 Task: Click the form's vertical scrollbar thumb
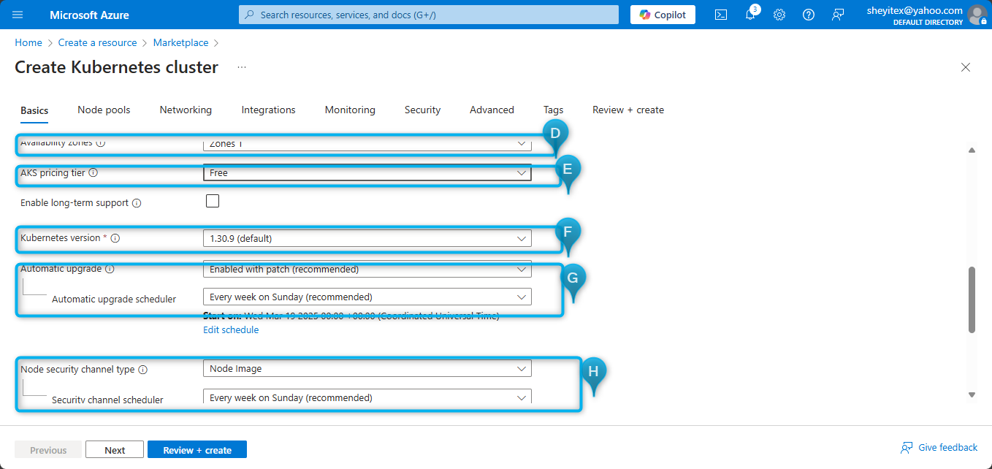[x=972, y=300]
